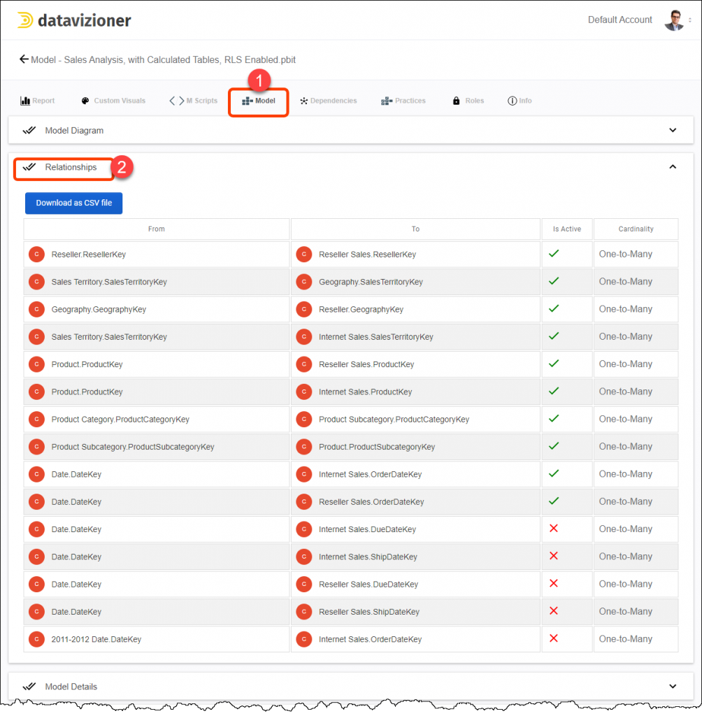Click column icon beside Reseller Sales.ProductKey

coord(303,364)
